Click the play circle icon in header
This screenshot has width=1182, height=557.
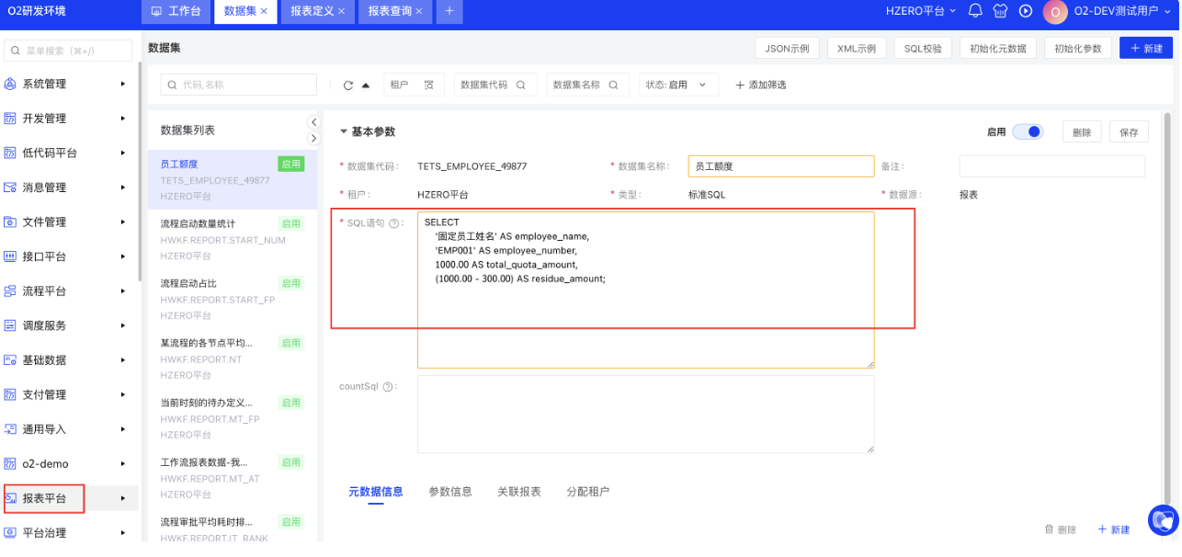tap(1026, 11)
